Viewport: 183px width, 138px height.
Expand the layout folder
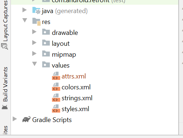click(34, 43)
